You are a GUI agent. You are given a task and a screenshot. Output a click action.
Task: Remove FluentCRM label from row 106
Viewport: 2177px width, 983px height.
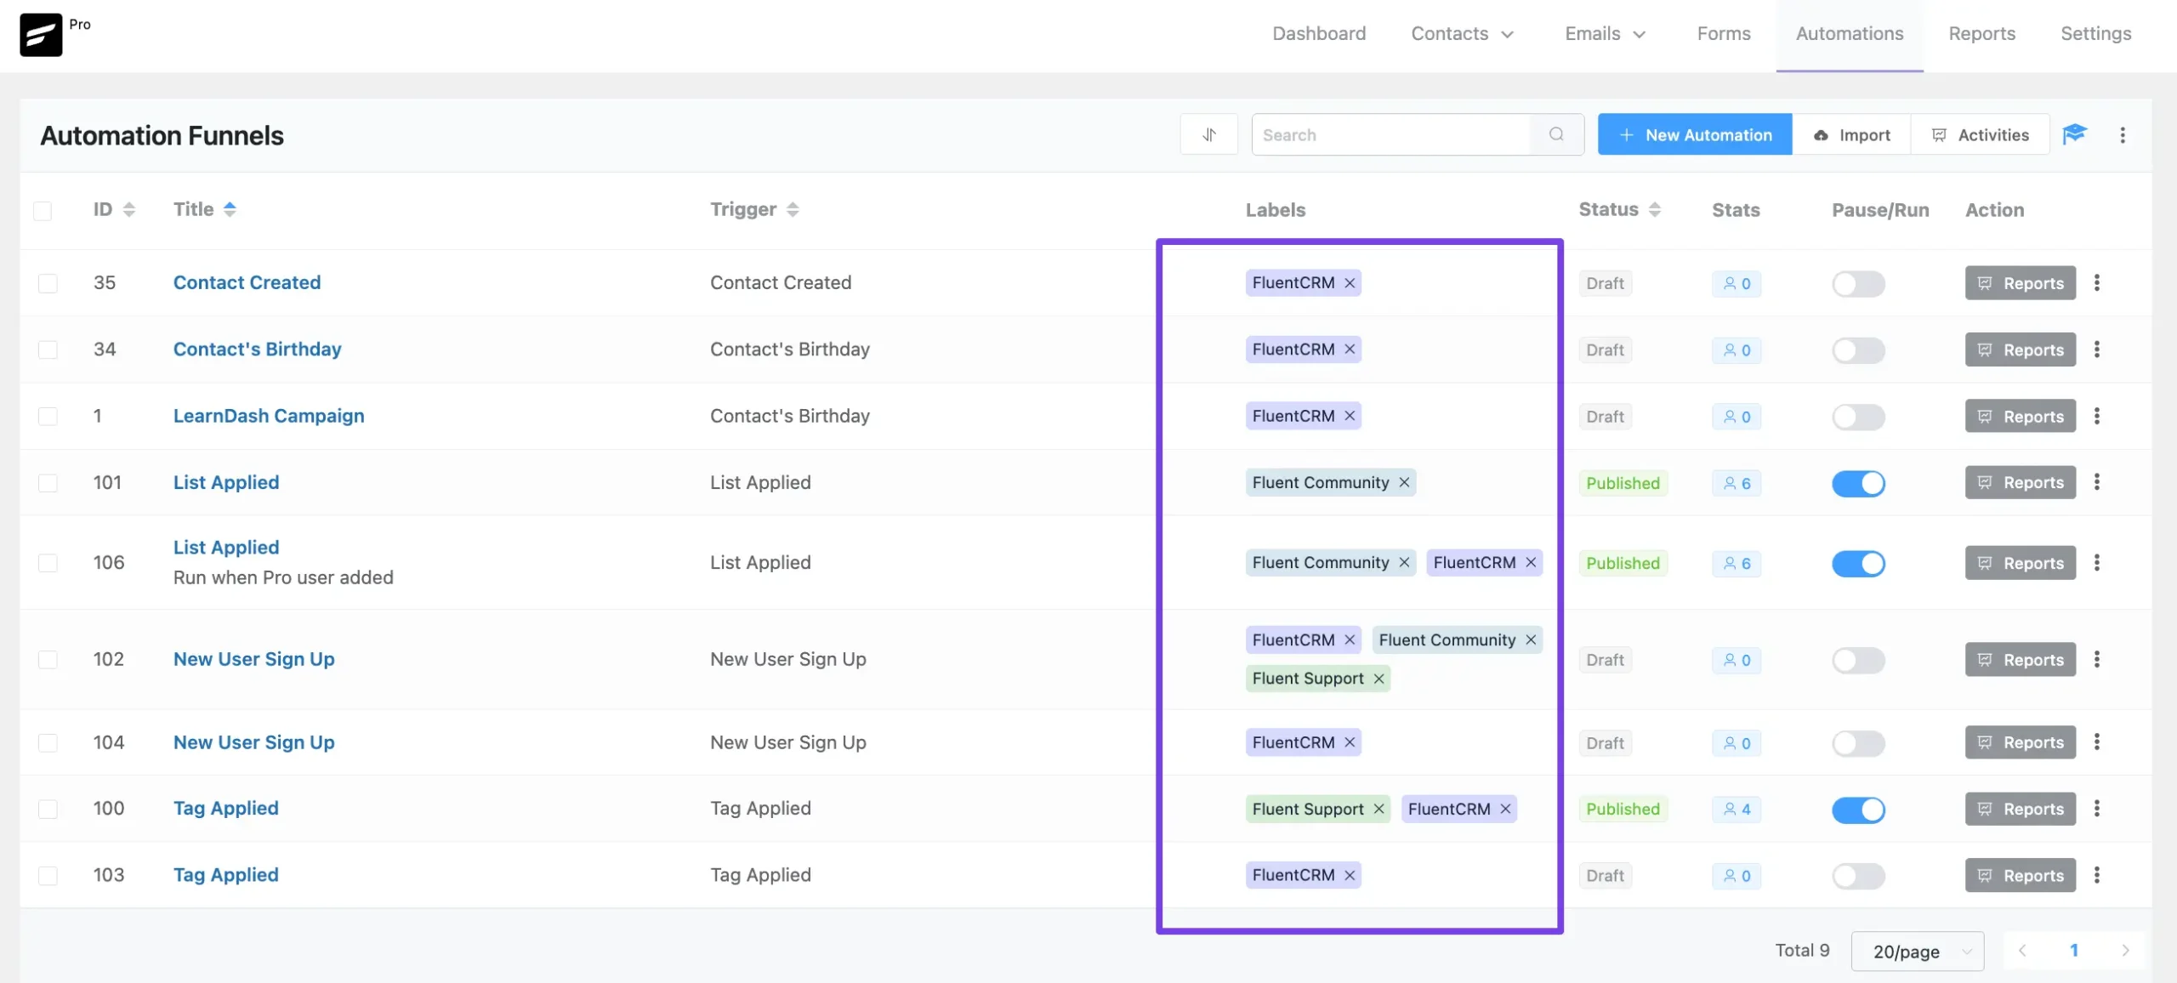coord(1531,563)
